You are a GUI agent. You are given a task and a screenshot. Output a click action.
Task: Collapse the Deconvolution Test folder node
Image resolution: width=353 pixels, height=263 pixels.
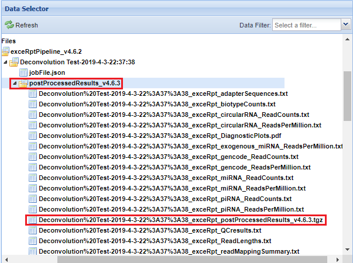[x=6, y=62]
